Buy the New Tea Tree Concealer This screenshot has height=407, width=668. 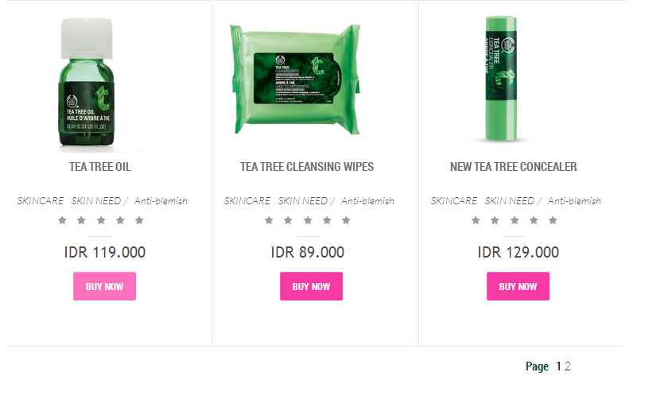[518, 286]
